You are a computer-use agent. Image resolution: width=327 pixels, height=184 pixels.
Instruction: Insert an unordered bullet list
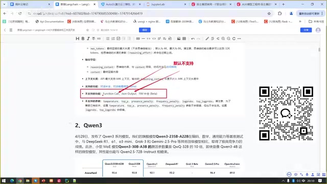point(108,39)
